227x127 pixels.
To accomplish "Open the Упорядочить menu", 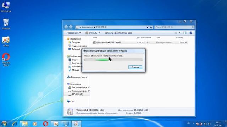I will pos(73,33).
